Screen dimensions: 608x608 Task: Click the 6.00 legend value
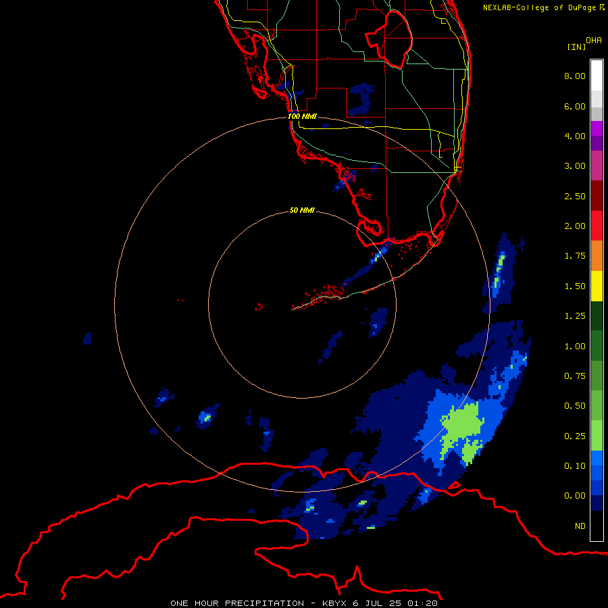575,106
